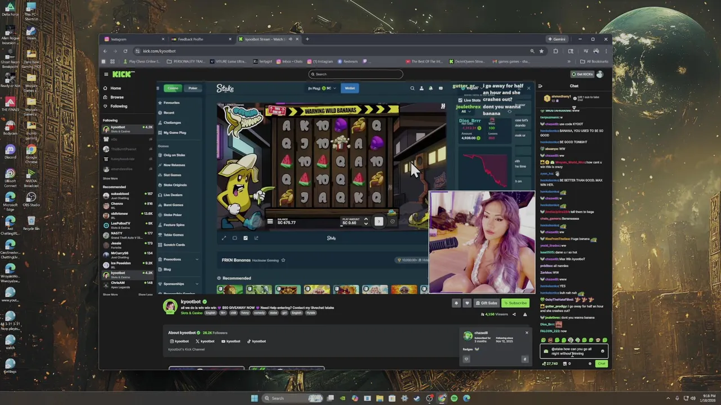721x405 pixels.
Task: Open the user avatar menu on Kick
Action: (600, 74)
